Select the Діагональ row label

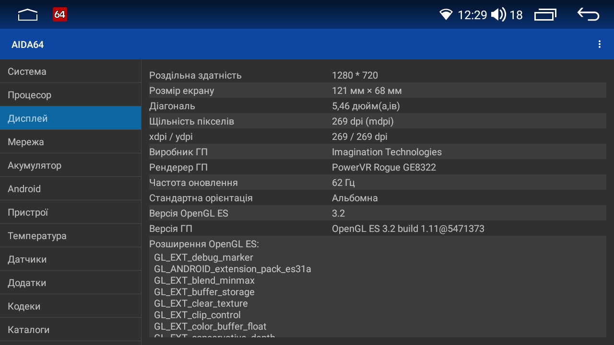(172, 106)
